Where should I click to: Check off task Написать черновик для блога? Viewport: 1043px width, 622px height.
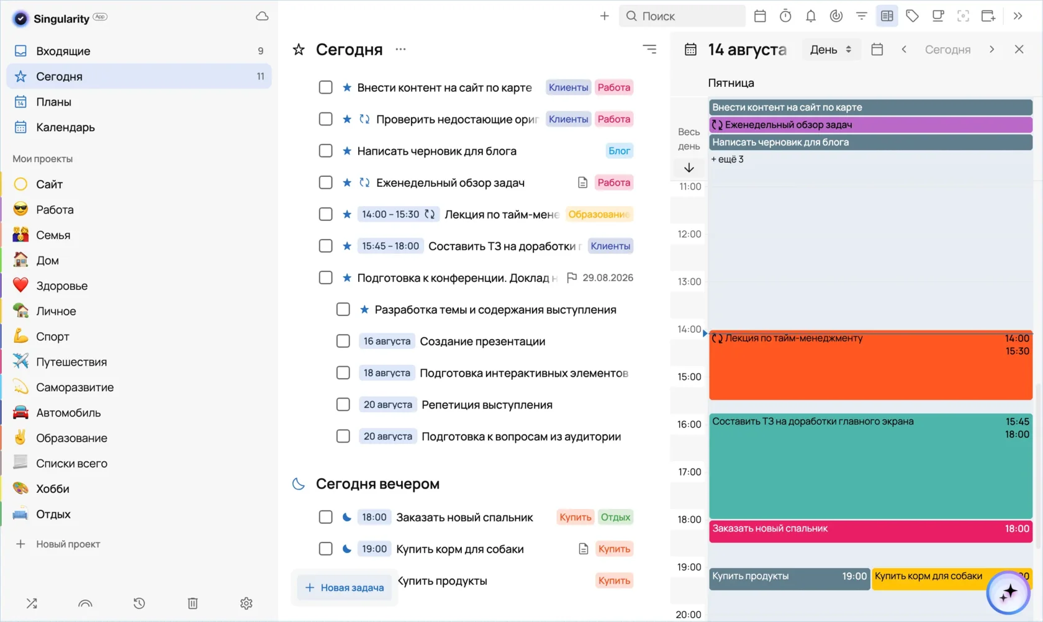pos(325,151)
